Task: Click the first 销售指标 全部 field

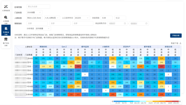Action: [x=37, y=23]
